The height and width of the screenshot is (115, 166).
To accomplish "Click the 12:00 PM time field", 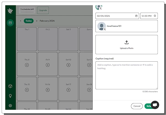I will click(x=149, y=16).
